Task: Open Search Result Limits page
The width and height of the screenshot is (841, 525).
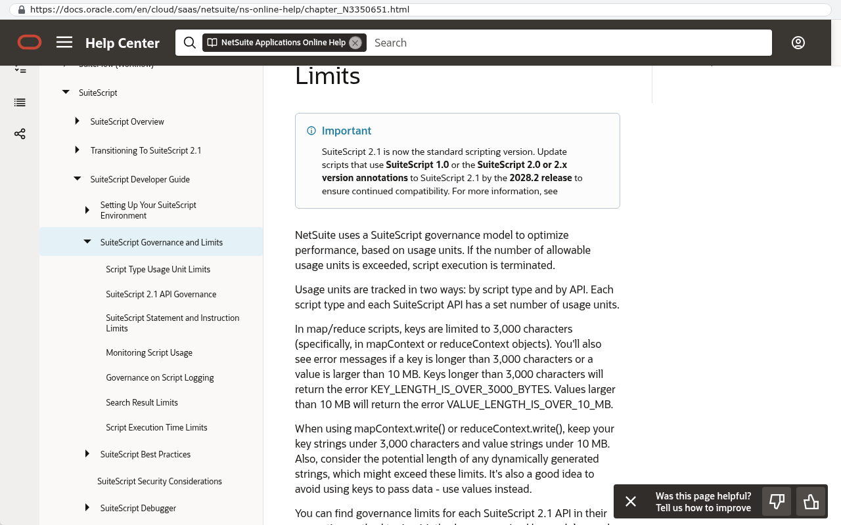Action: (x=142, y=402)
